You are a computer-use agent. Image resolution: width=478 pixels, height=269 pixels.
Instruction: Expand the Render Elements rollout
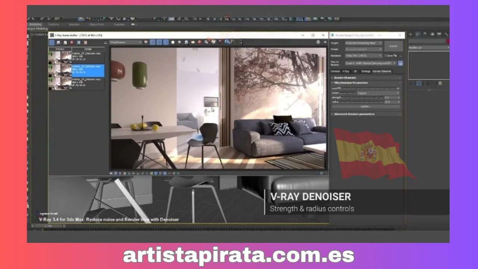[366, 78]
